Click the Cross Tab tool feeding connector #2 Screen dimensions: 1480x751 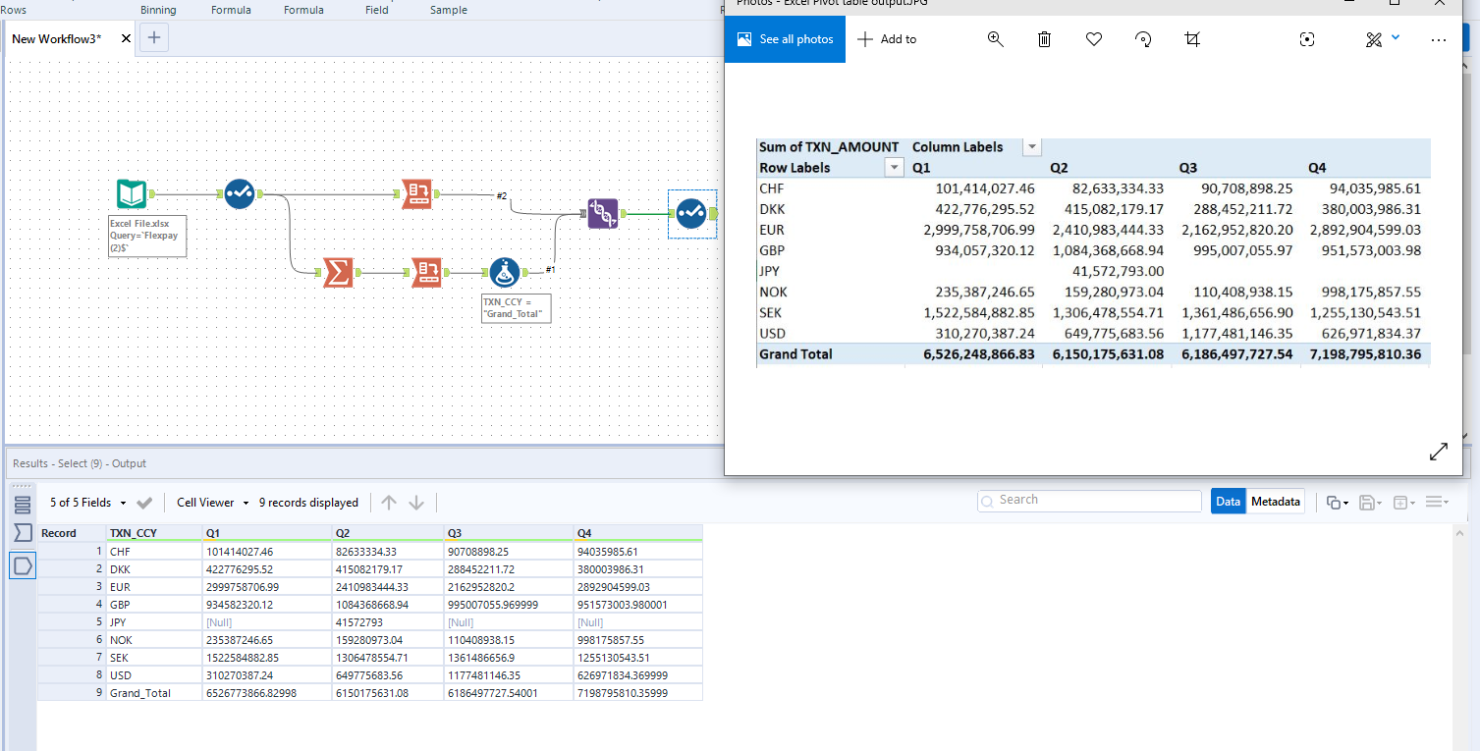(x=416, y=193)
